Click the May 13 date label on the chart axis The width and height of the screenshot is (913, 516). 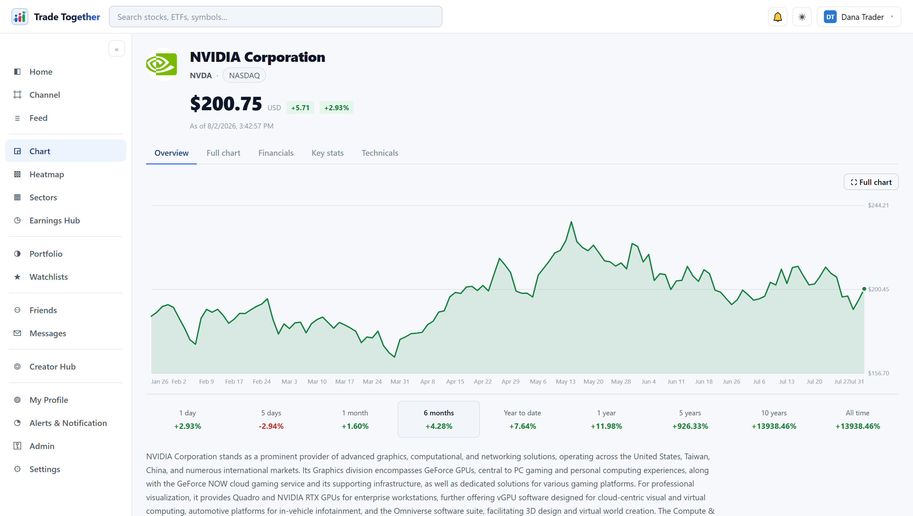(566, 381)
